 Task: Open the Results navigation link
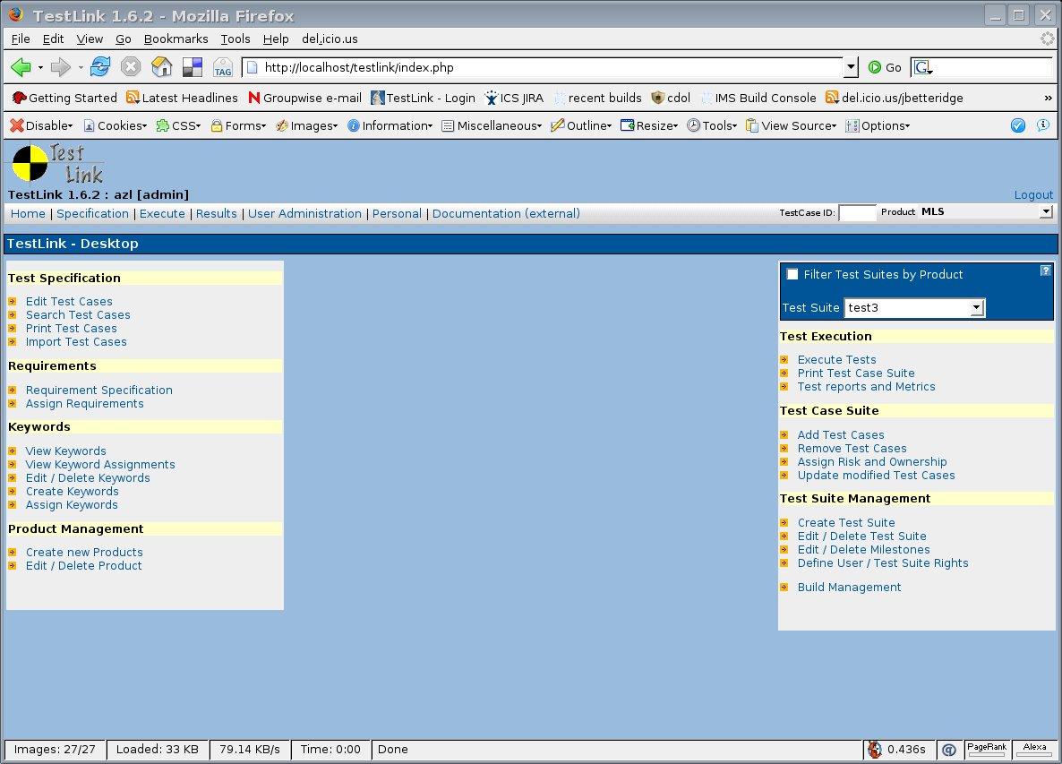[216, 213]
